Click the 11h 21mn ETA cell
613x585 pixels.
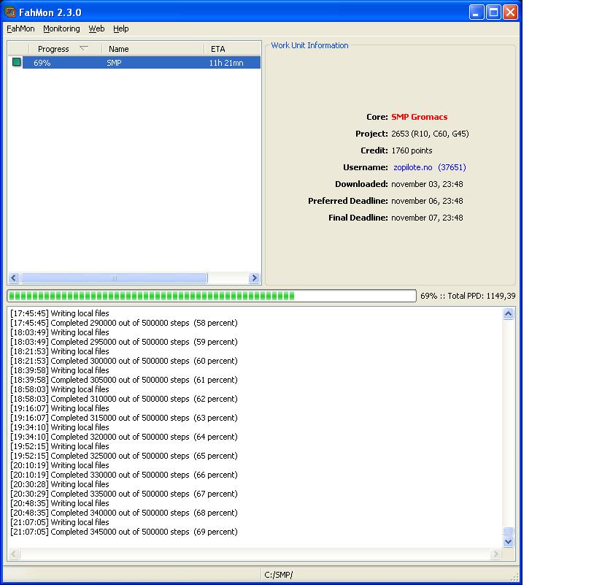226,63
